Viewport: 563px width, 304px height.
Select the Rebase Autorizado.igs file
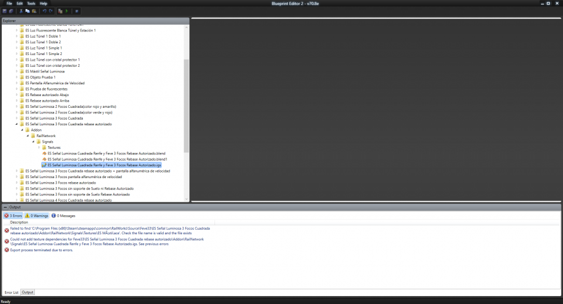pyautogui.click(x=104, y=165)
